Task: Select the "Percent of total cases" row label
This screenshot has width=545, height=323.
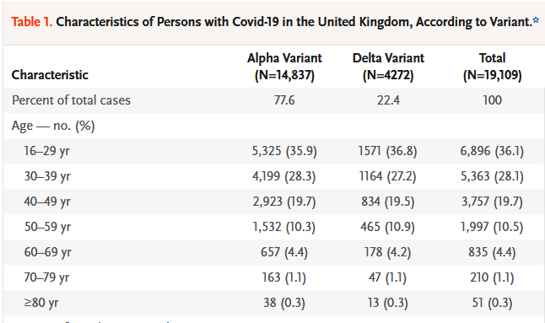Action: click(71, 100)
